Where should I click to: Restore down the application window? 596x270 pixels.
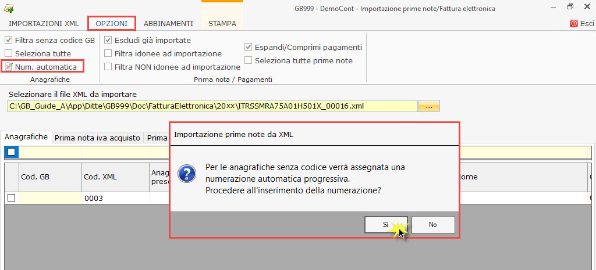[x=570, y=8]
